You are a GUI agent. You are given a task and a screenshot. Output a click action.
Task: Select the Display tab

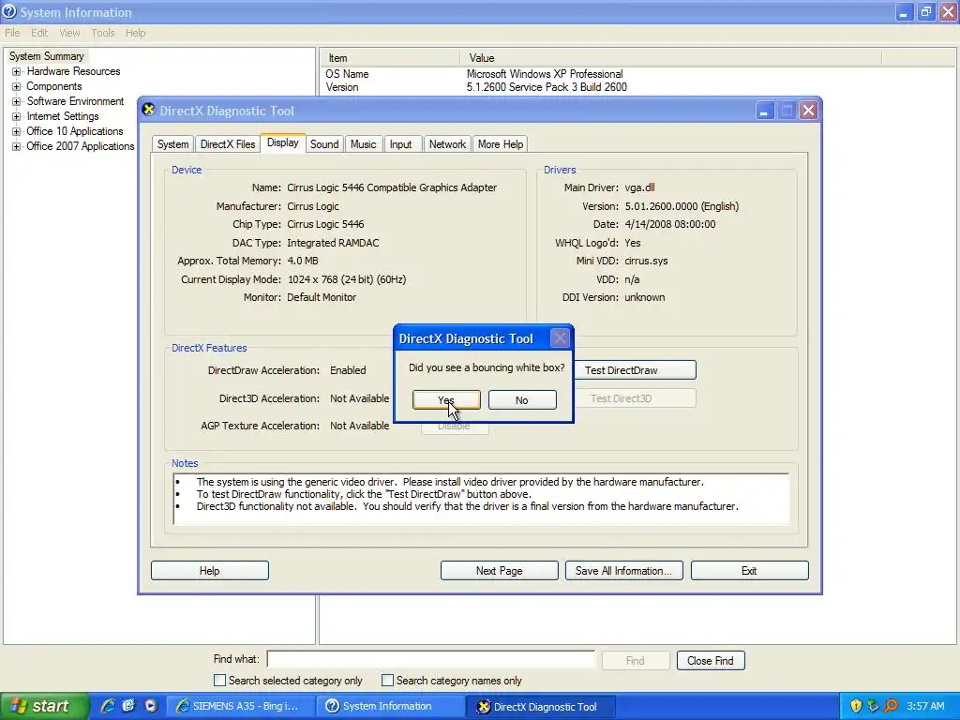(283, 142)
